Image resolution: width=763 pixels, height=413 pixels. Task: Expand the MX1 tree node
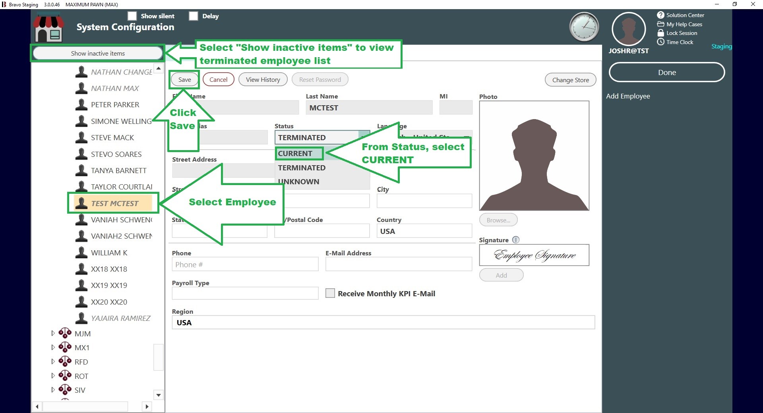click(x=53, y=347)
